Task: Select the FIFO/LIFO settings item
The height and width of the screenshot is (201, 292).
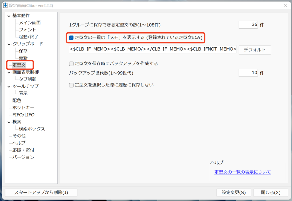Action: tap(23, 115)
